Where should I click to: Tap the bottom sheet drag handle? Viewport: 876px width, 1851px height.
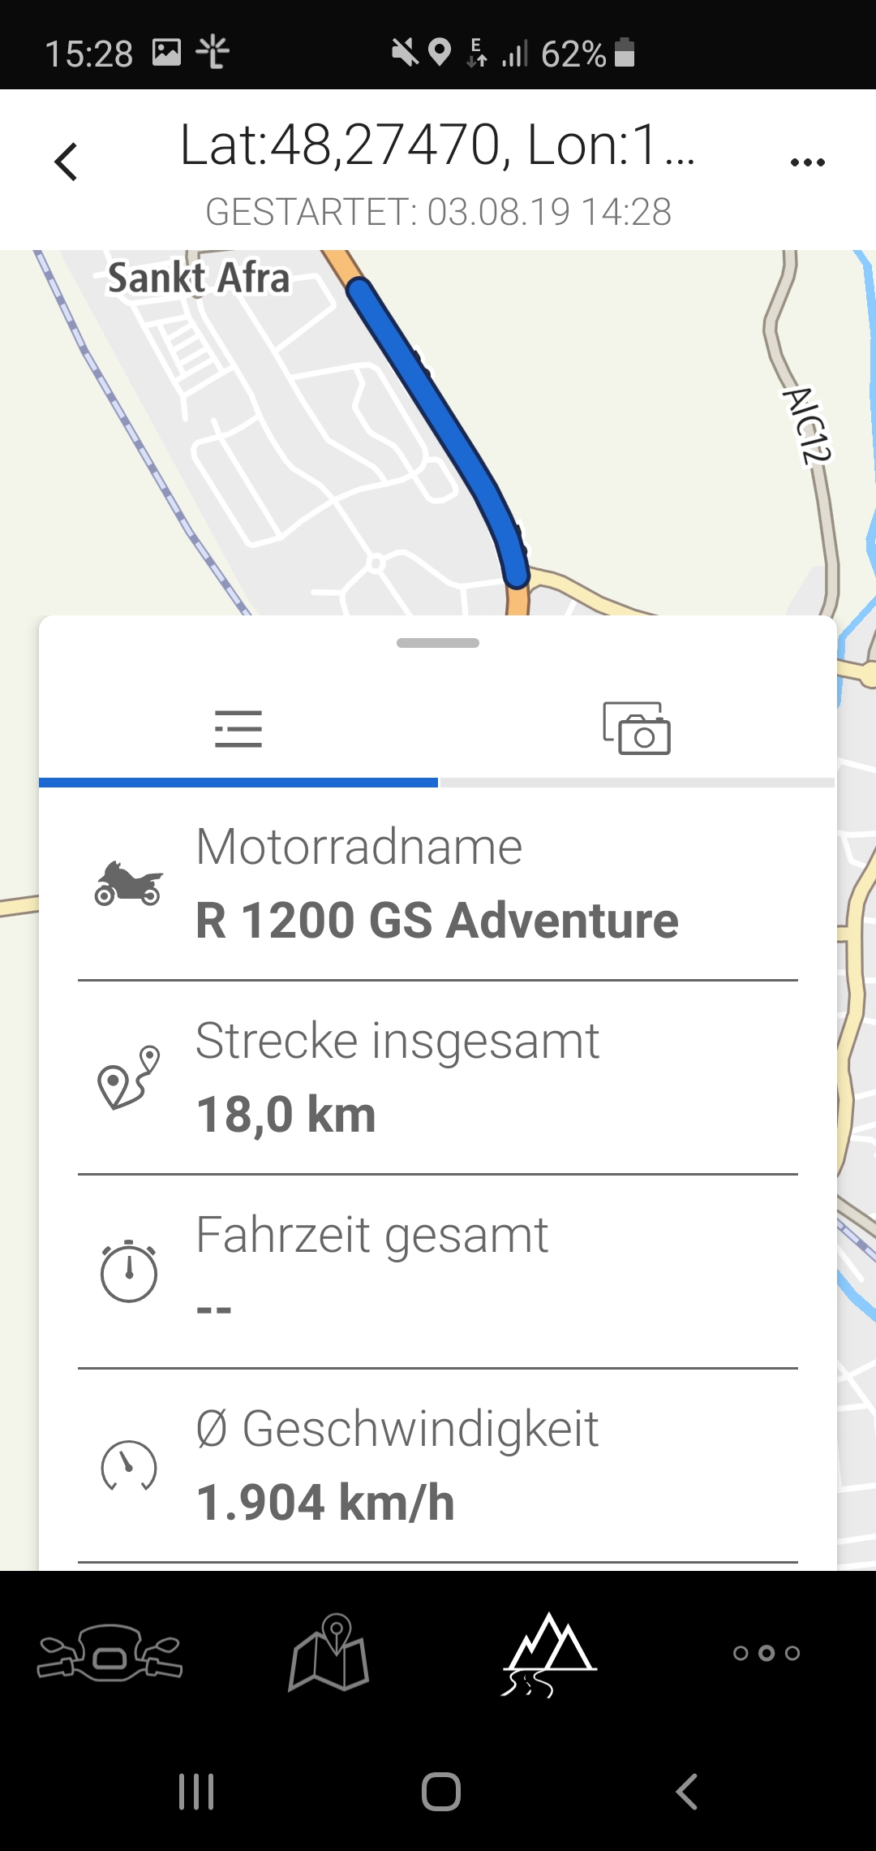click(x=438, y=643)
